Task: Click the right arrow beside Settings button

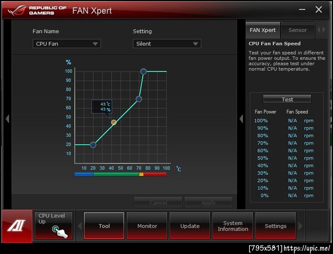Action: (300, 226)
